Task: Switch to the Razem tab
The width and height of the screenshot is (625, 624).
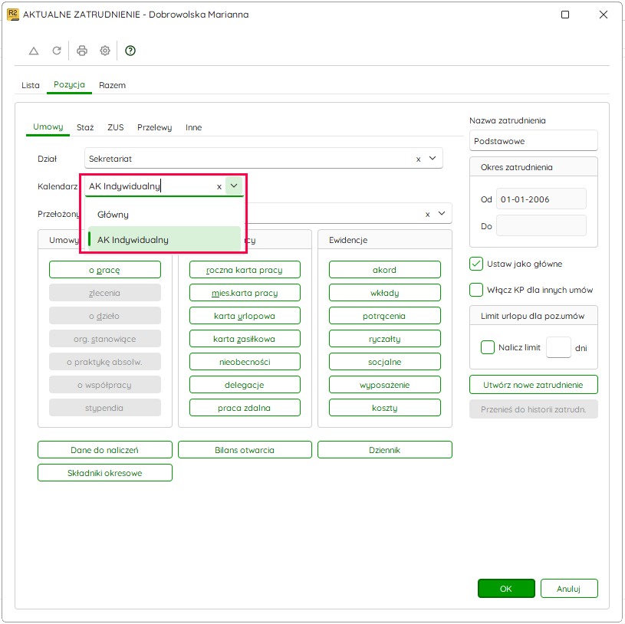Action: 113,85
